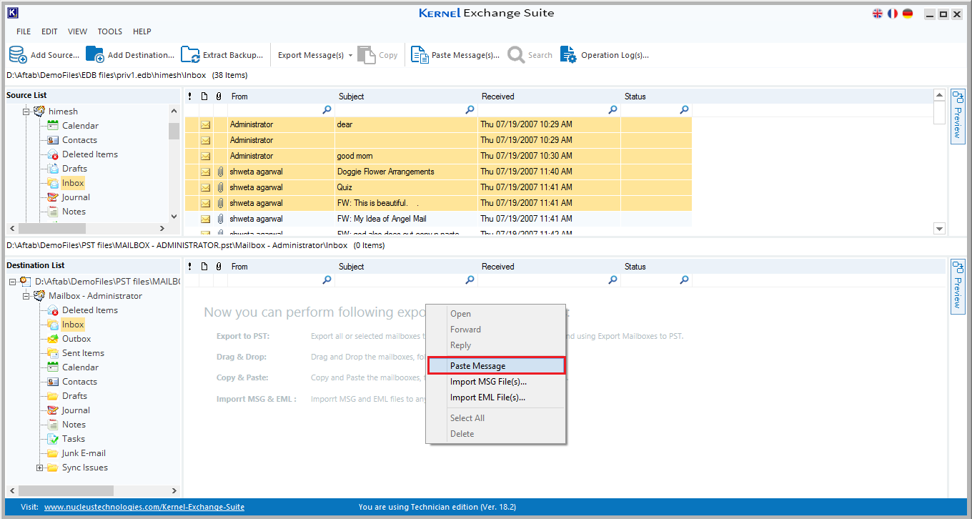Click destination pane Received column search magnifier
972x519 pixels.
coord(613,280)
